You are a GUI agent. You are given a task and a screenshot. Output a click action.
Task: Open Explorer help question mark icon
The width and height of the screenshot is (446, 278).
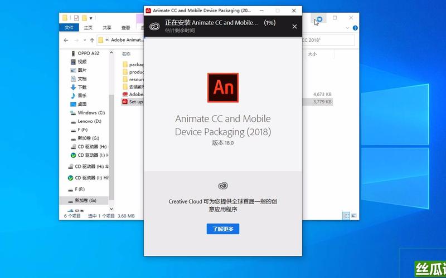pyautogui.click(x=355, y=28)
